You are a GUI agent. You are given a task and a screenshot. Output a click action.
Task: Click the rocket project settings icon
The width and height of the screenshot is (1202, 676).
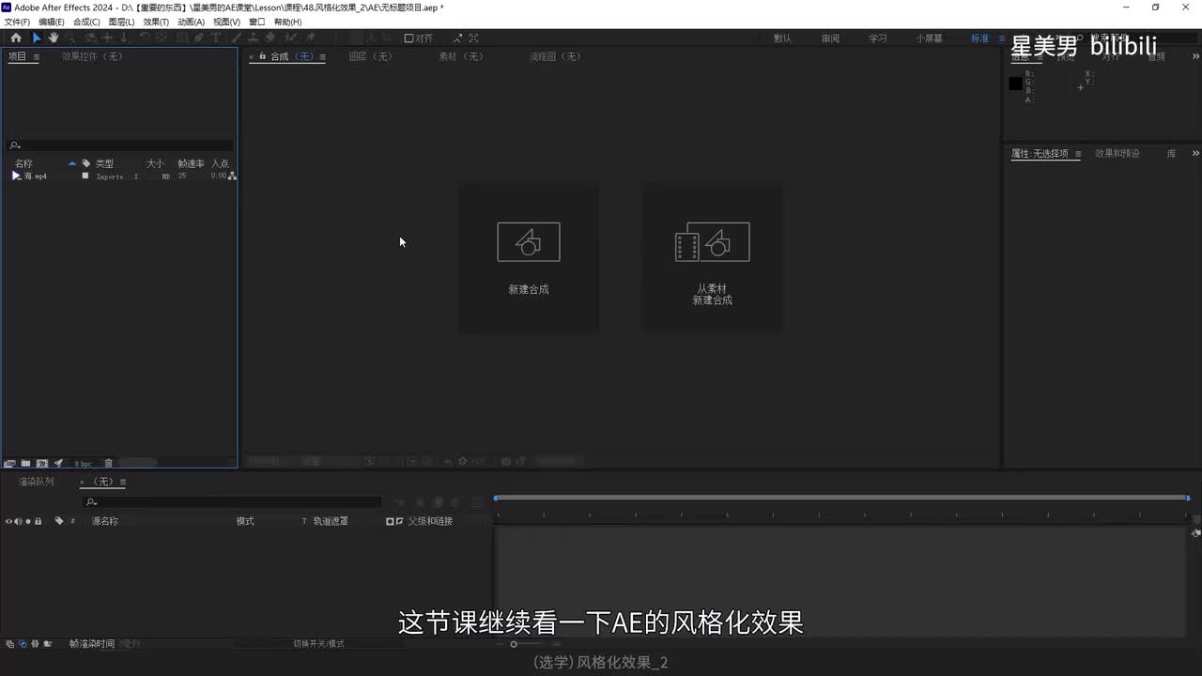click(58, 463)
